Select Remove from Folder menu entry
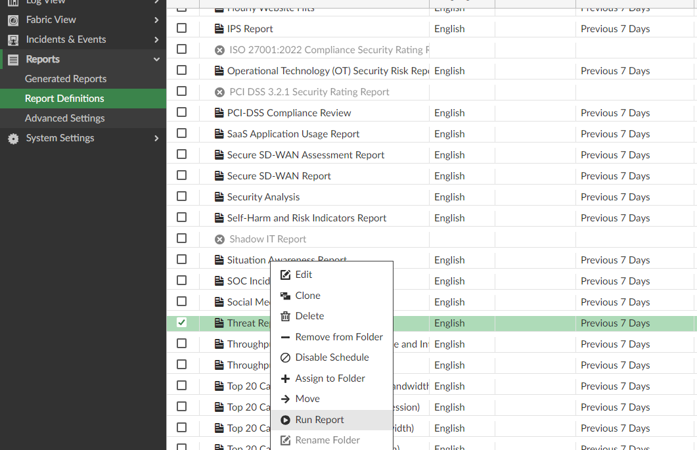The height and width of the screenshot is (450, 697). 332,337
